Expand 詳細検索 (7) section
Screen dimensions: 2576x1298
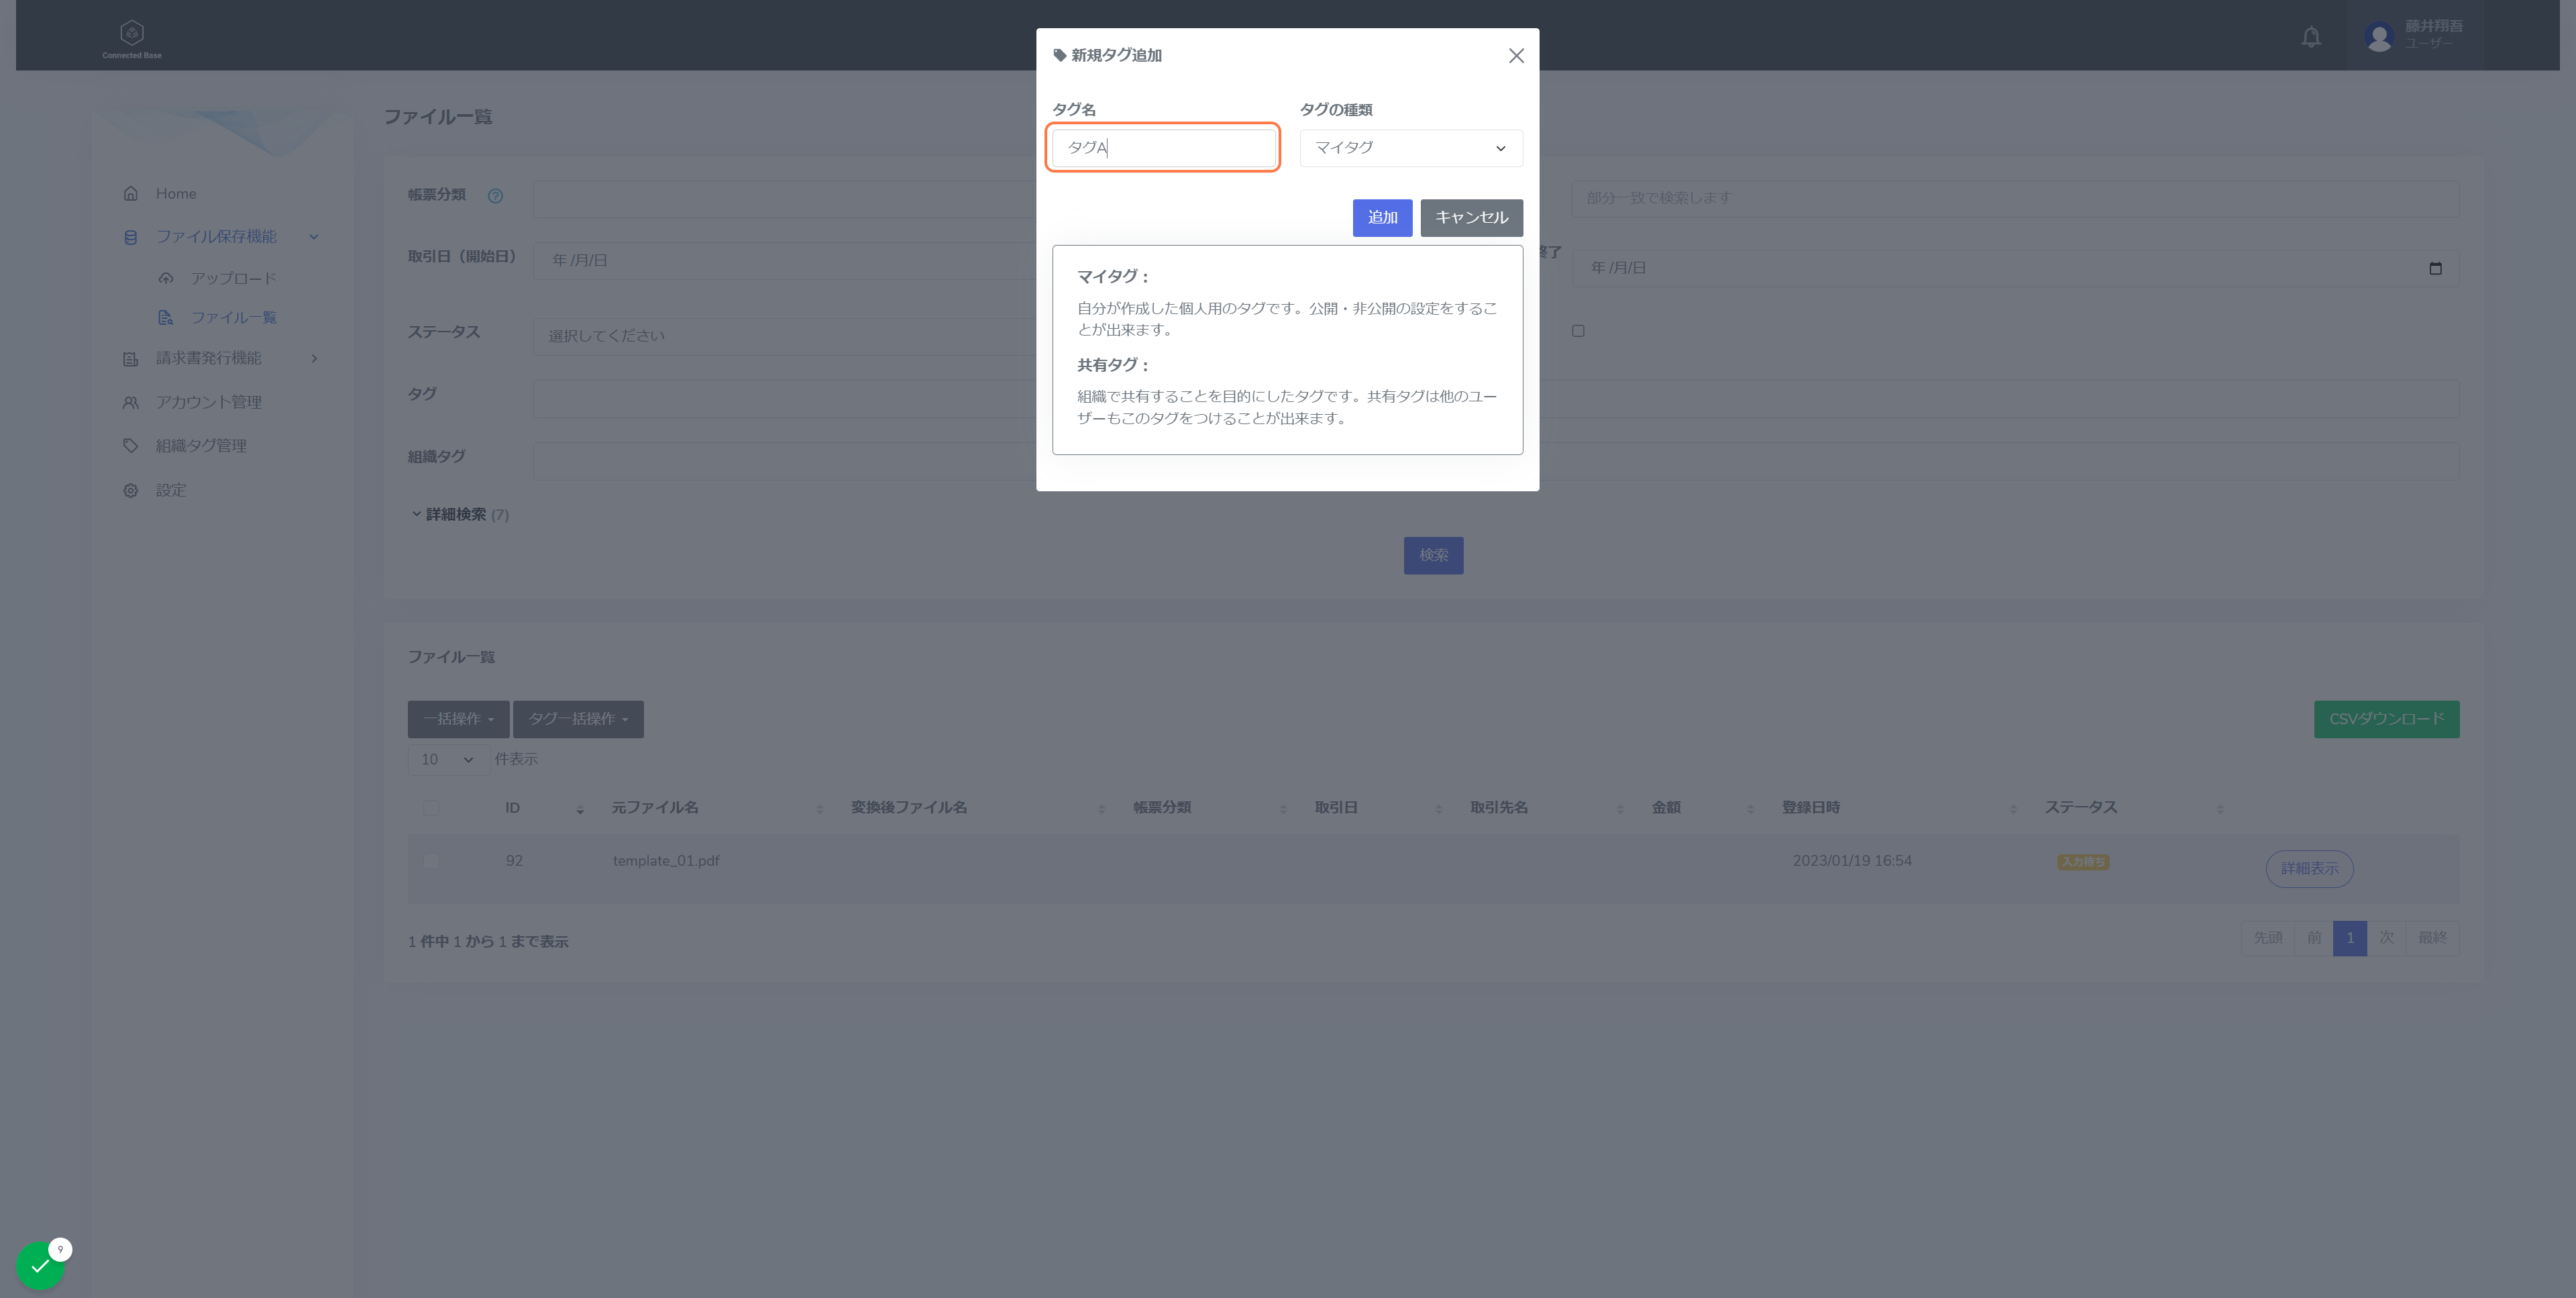pyautogui.click(x=460, y=514)
